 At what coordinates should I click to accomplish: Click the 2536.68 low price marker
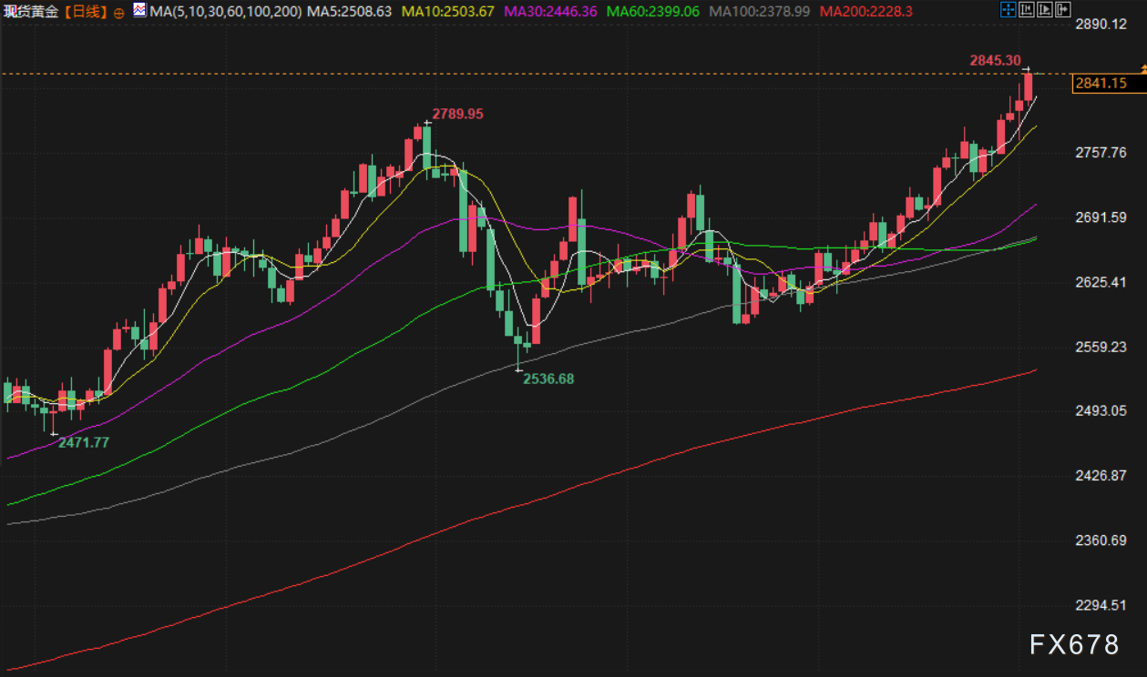click(x=548, y=379)
